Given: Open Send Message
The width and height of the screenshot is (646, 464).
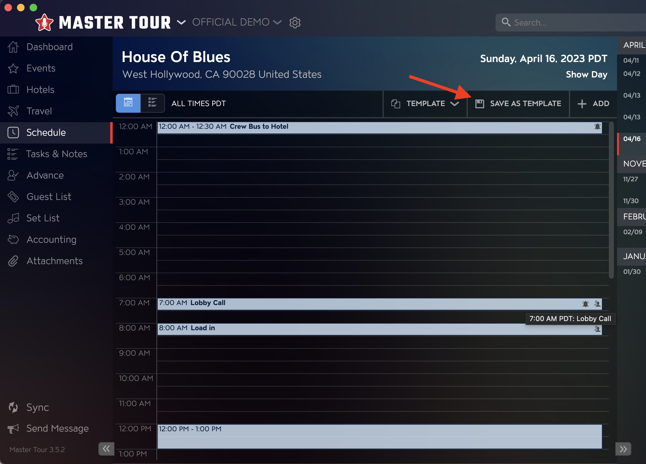Looking at the screenshot, I should click(x=58, y=428).
